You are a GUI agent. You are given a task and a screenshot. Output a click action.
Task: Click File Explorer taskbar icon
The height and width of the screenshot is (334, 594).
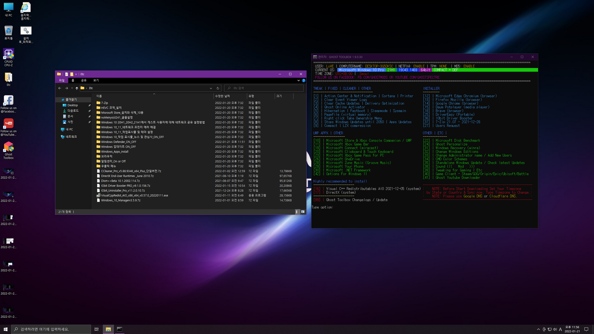click(108, 329)
